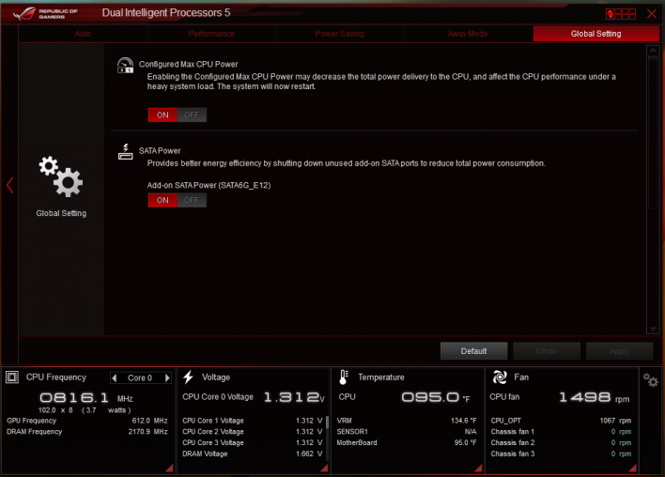Select next core with right arrow
This screenshot has width=665, height=477.
(x=167, y=377)
